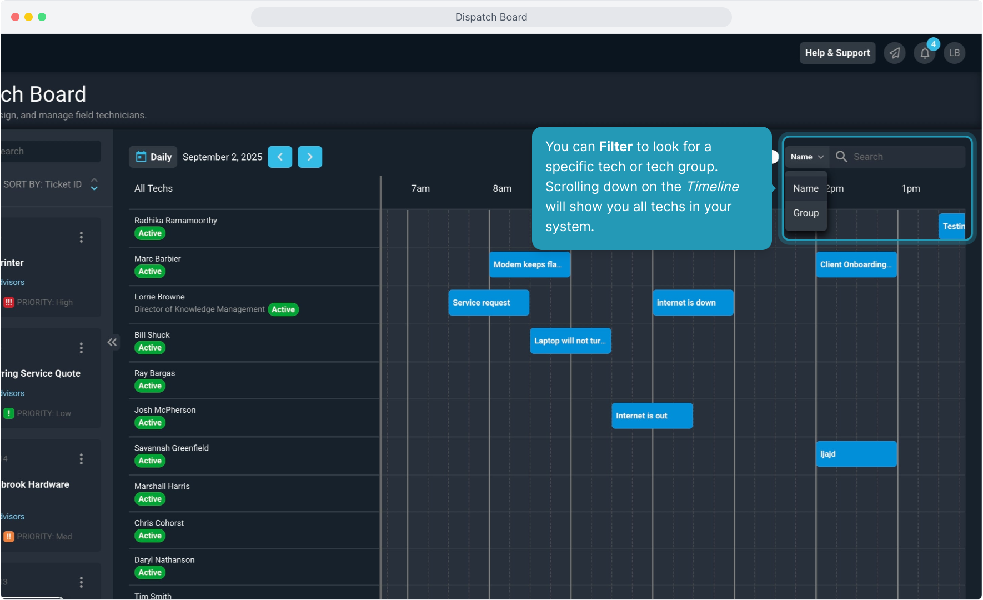Open the Name filter dropdown
This screenshot has width=983, height=600.
tap(806, 157)
